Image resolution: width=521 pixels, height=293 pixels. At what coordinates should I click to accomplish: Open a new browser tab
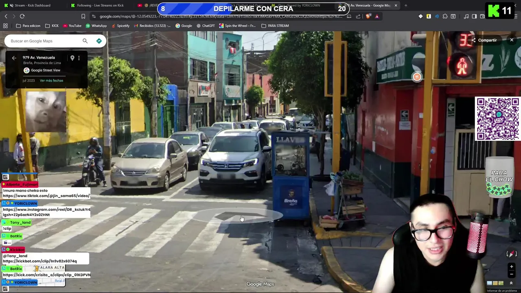(405, 5)
